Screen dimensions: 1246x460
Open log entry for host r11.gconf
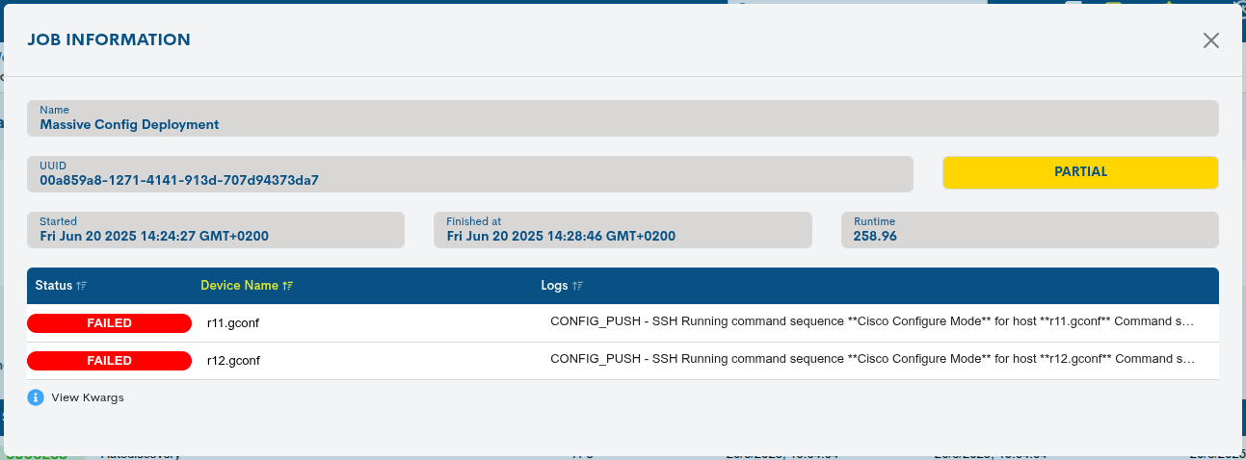(872, 321)
